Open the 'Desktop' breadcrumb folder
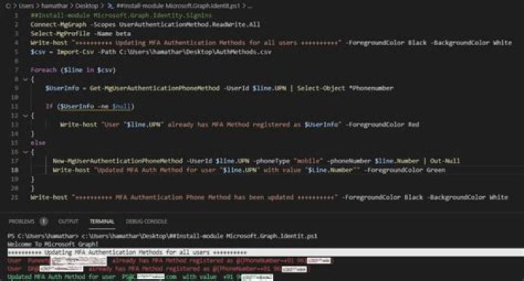The width and height of the screenshot is (524, 281). click(x=87, y=6)
